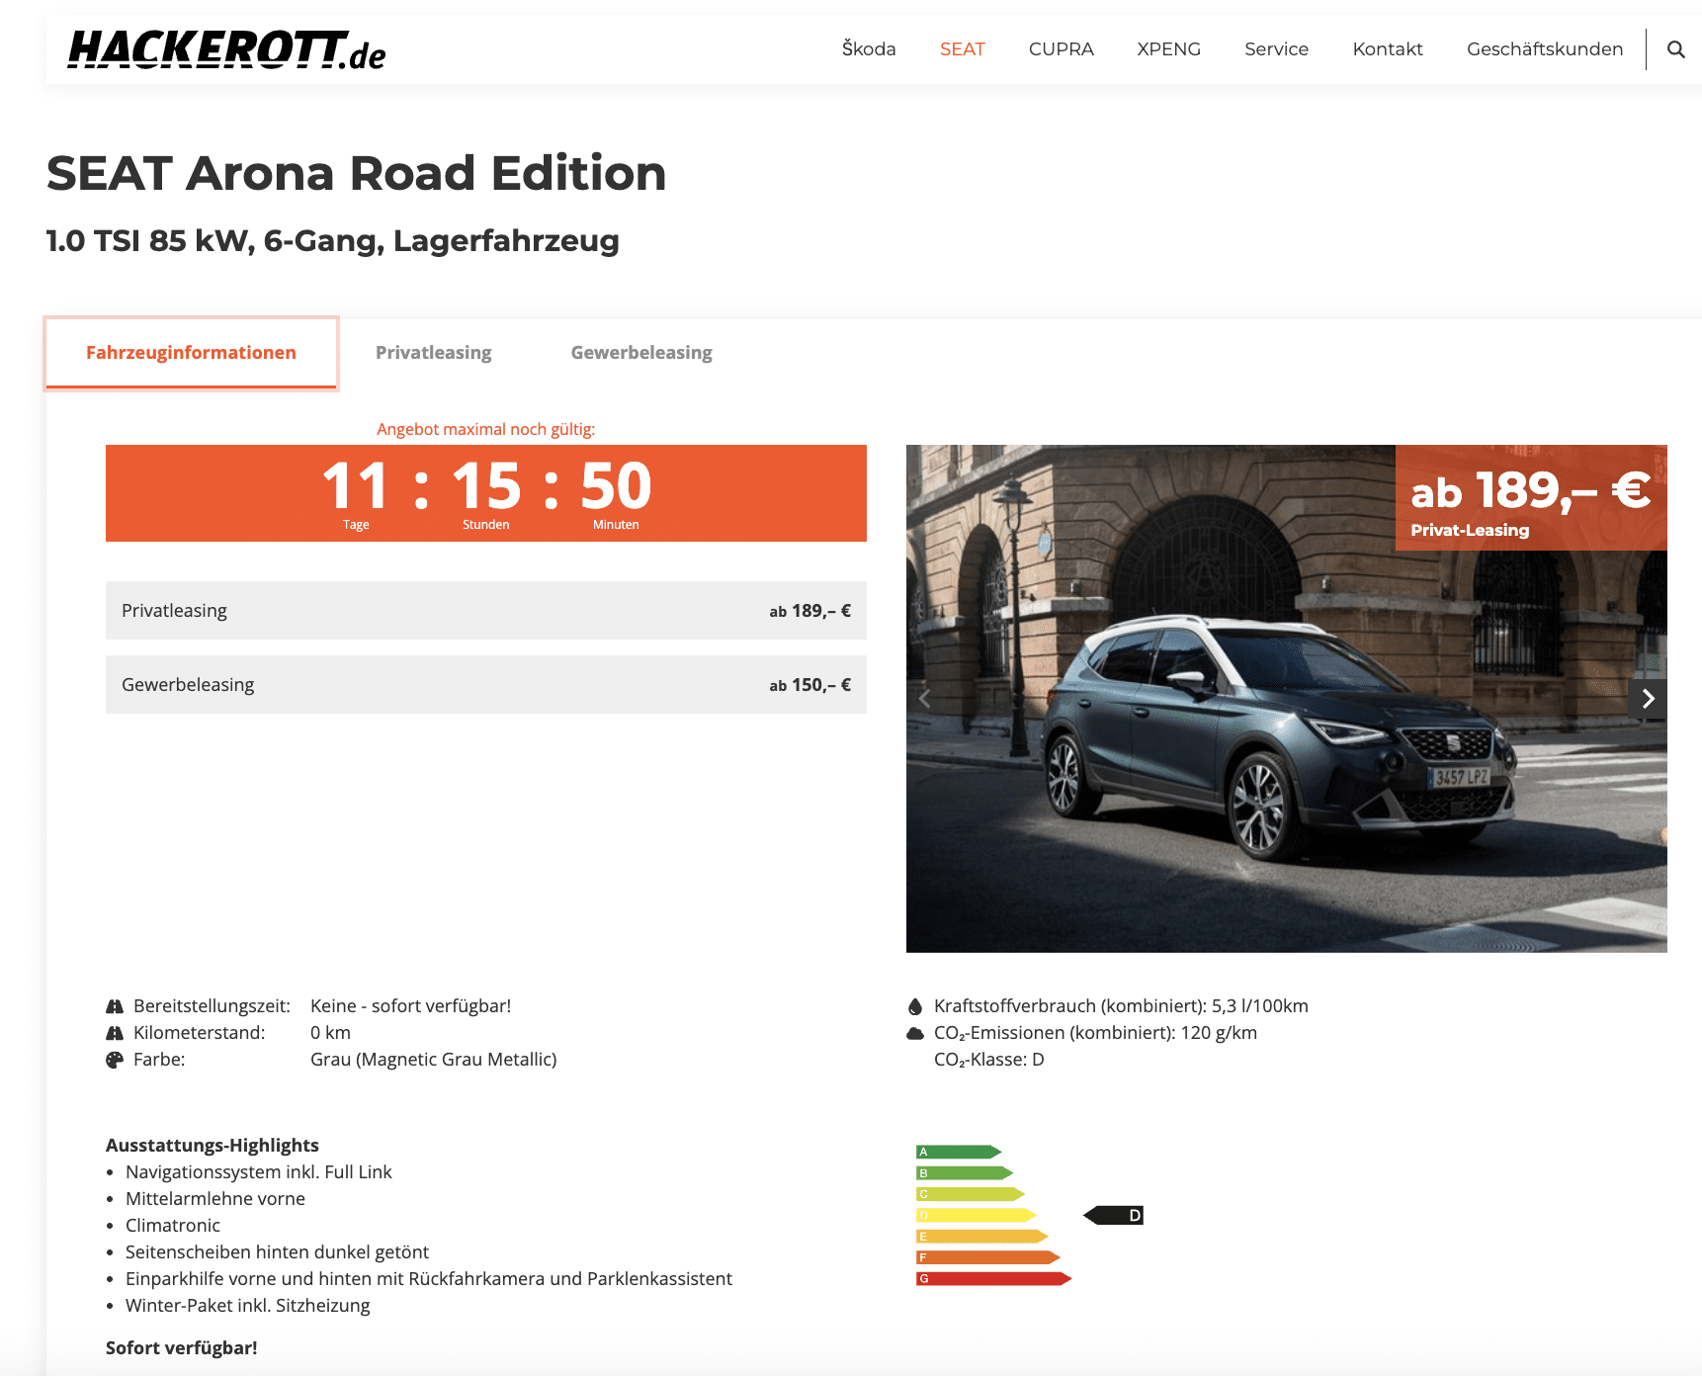Open the Geschäftskunden menu
1702x1376 pixels.
pos(1544,49)
